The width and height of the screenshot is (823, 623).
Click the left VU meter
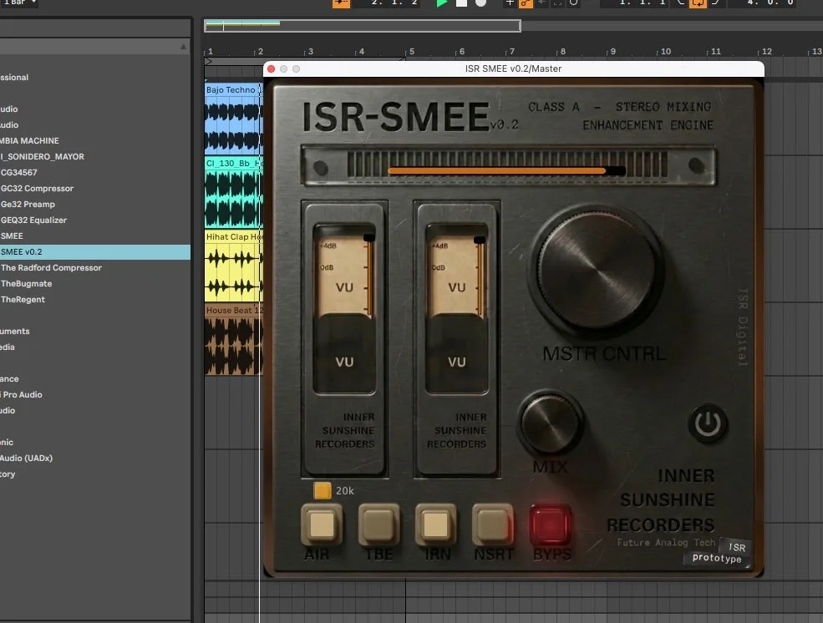[344, 309]
